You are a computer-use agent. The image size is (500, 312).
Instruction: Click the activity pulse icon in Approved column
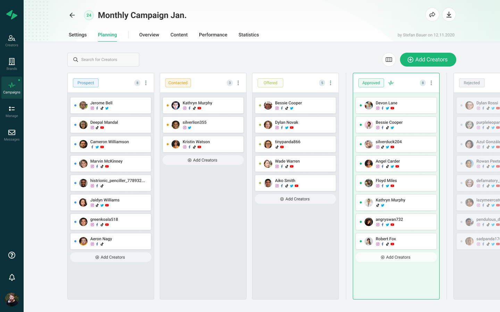(x=391, y=83)
